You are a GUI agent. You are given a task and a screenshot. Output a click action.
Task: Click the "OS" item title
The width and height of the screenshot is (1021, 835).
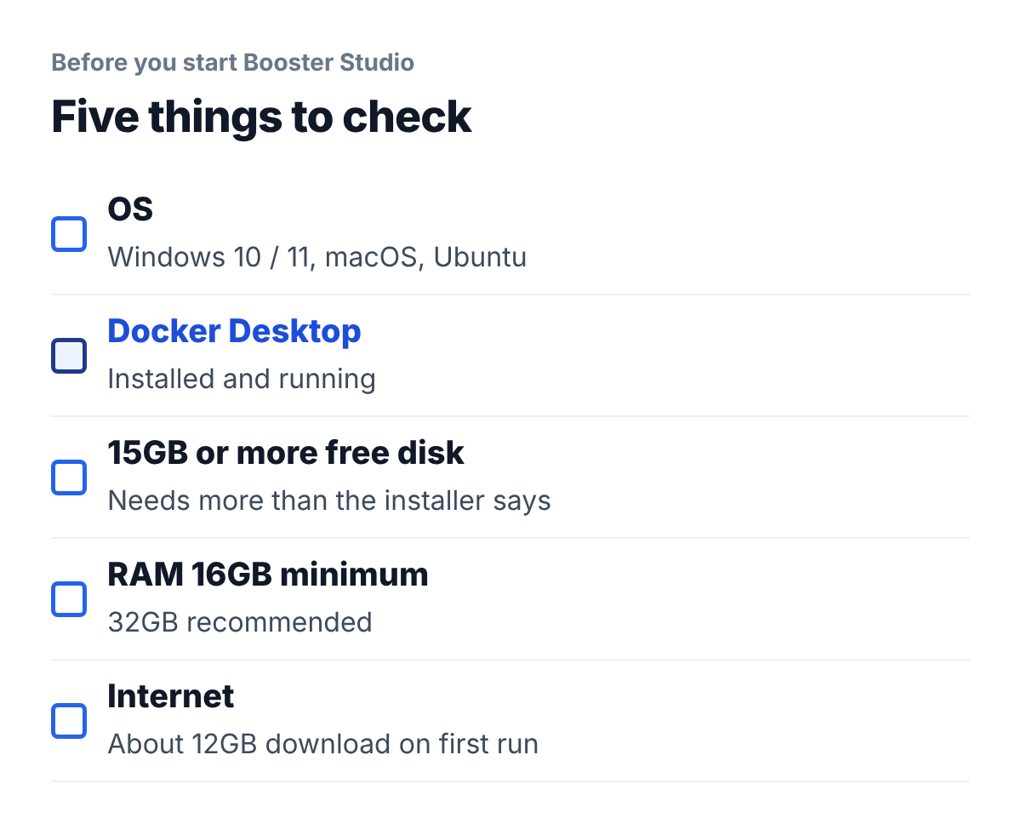[130, 209]
